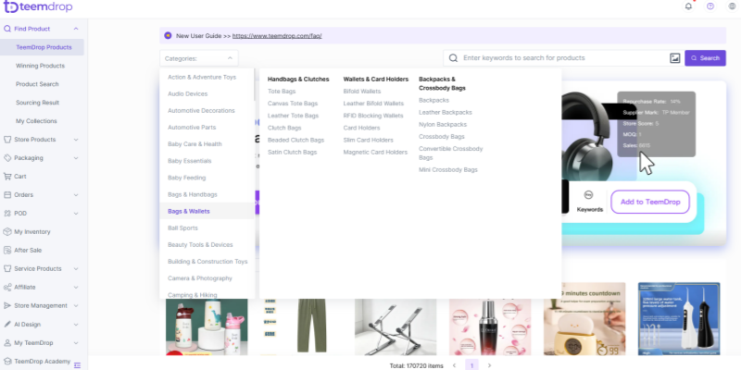Click the Orders icon in the sidebar
The height and width of the screenshot is (370, 741).
[7, 195]
